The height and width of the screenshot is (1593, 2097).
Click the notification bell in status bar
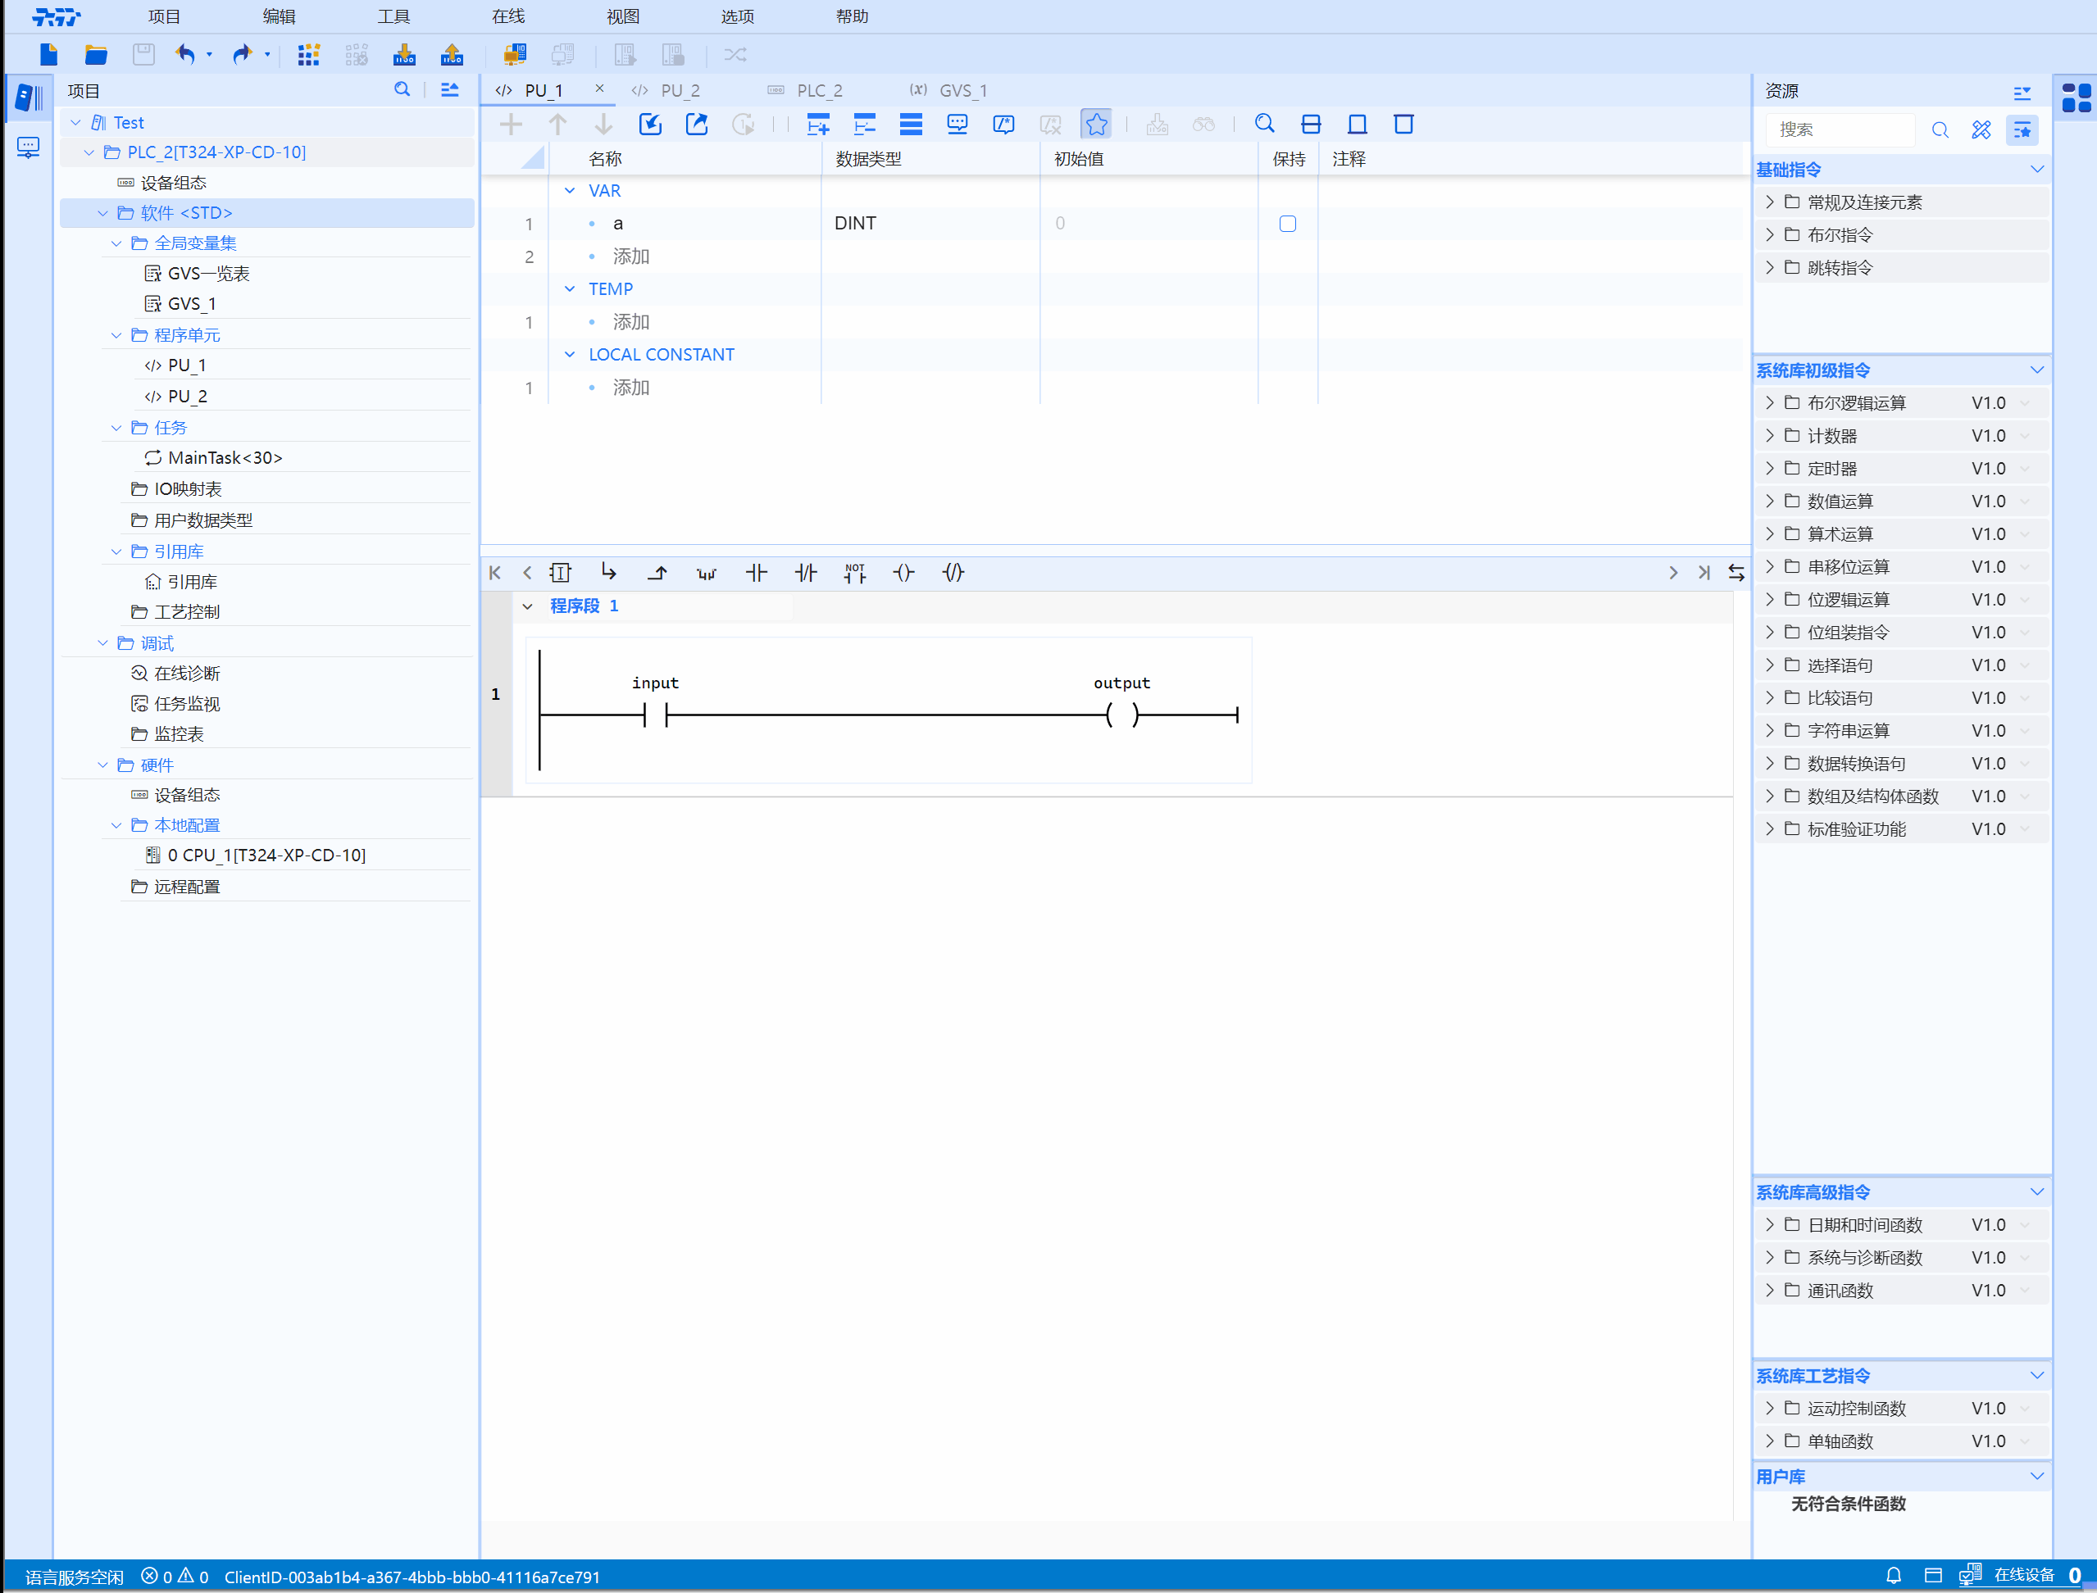coord(1893,1575)
